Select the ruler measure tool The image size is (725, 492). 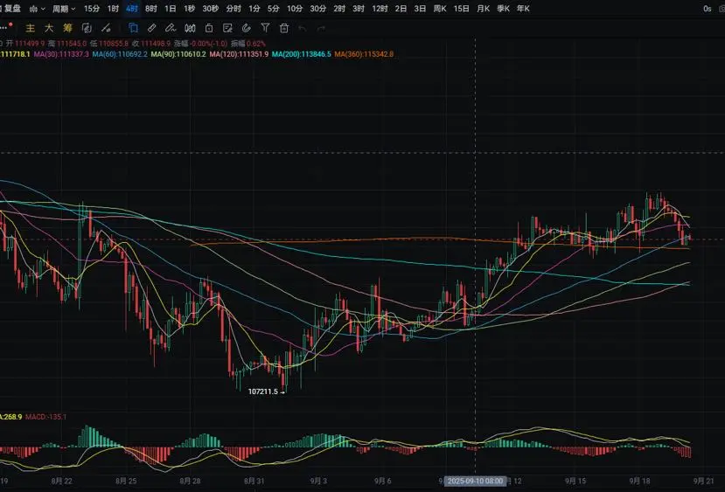(x=151, y=28)
